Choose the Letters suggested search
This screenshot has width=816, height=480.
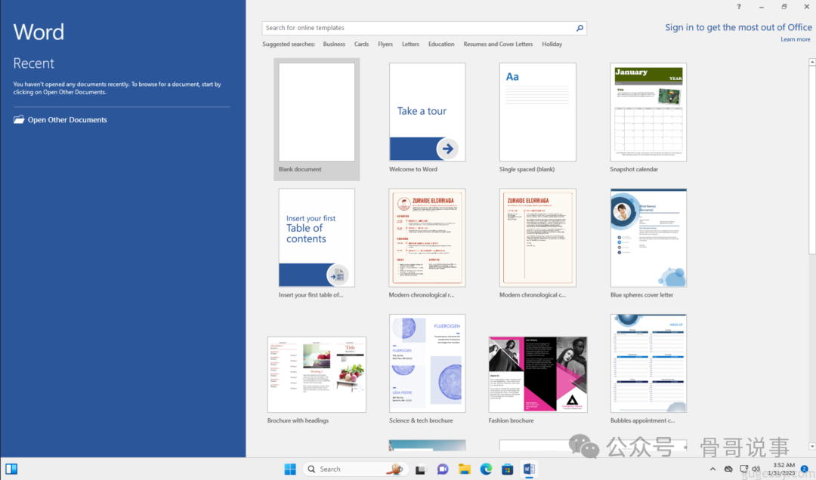pos(410,45)
